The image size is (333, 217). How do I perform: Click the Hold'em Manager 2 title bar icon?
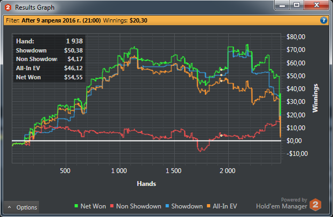point(8,8)
